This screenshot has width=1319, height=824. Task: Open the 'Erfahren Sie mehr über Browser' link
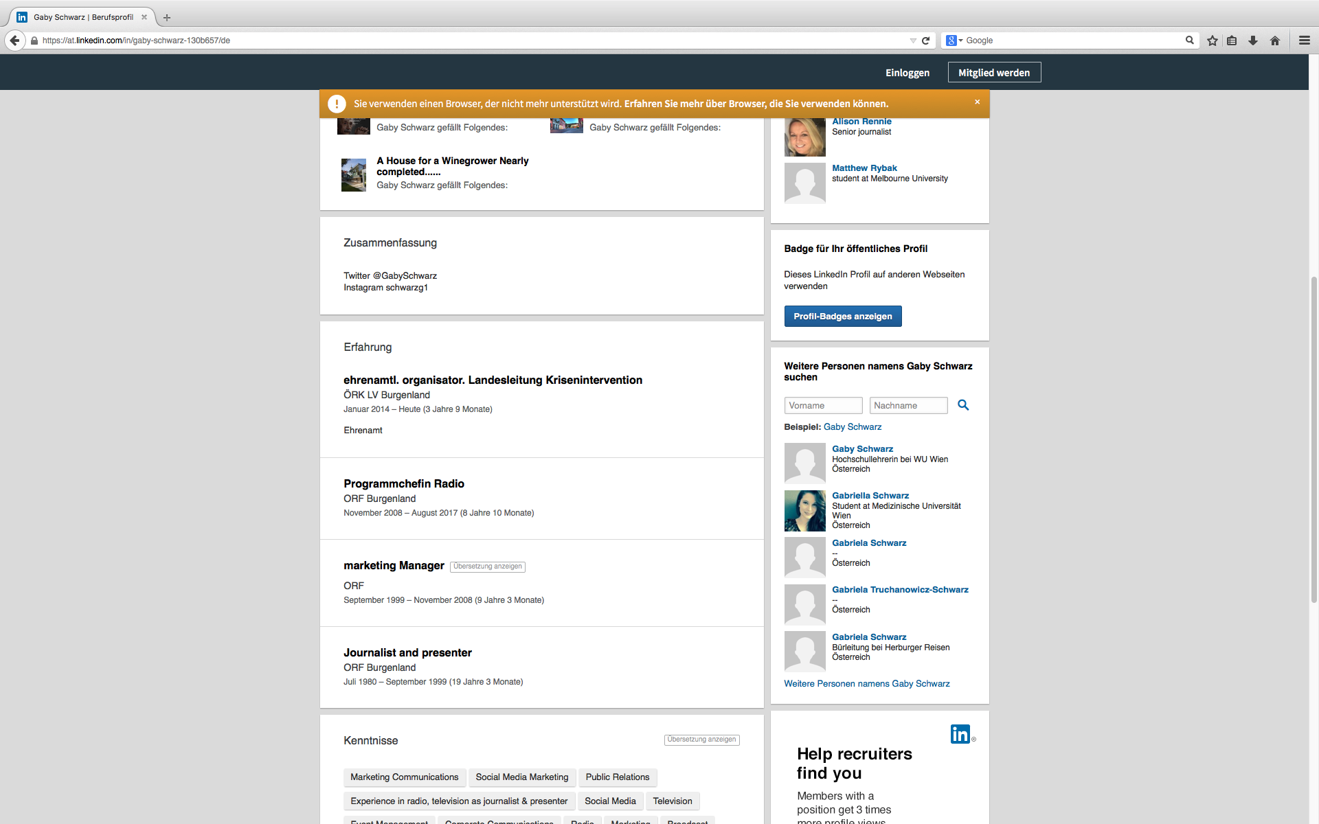(x=756, y=104)
